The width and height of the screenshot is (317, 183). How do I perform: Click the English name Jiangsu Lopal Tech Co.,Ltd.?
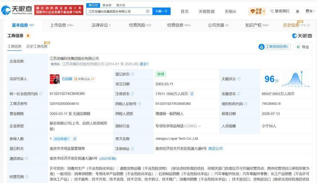pyautogui.click(x=177, y=139)
